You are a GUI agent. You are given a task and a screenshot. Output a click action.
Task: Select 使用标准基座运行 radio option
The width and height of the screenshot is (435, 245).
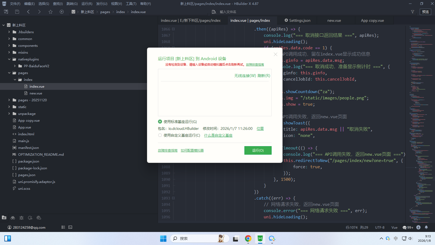(160, 122)
